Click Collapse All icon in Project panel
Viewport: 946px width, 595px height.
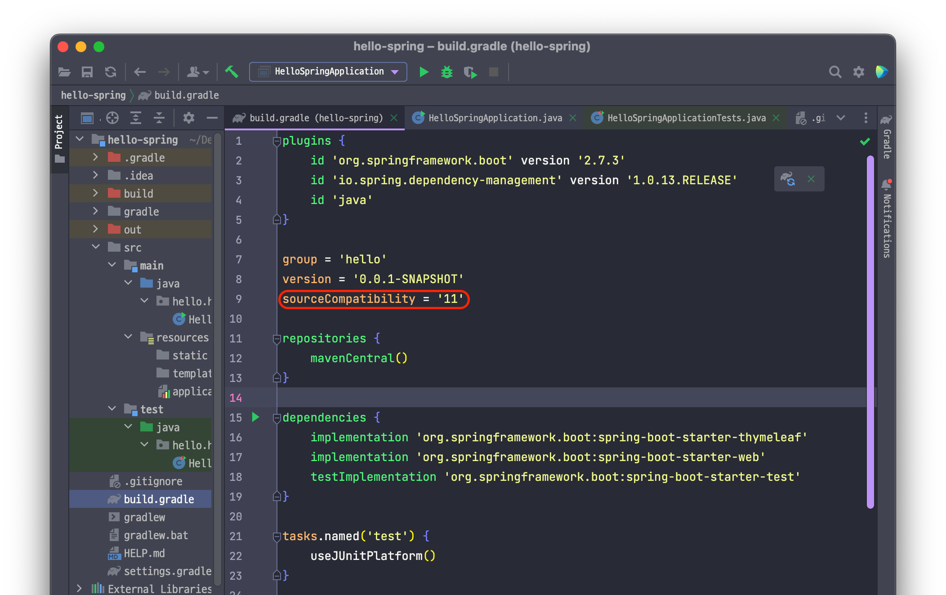[159, 118]
